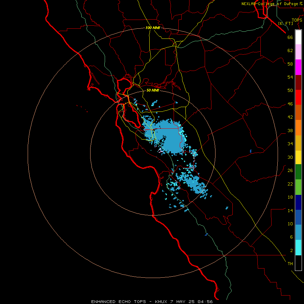Click the "10" legend value

pos(290,224)
